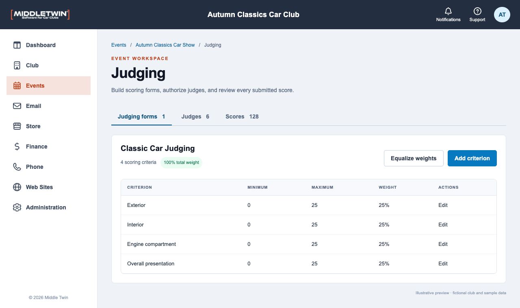
Task: Open Dashboard in the sidebar
Action: 48,45
